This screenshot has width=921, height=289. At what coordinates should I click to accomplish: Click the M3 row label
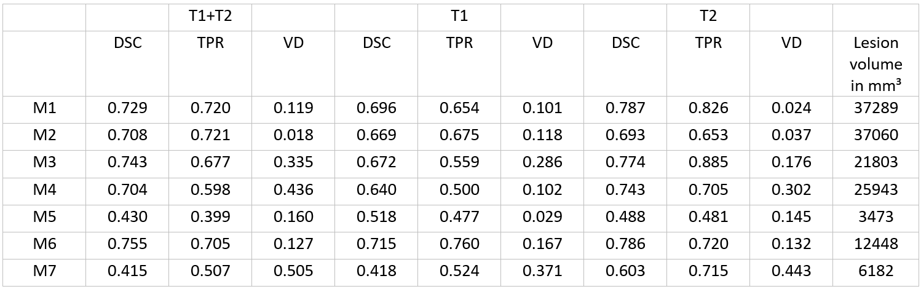[44, 162]
